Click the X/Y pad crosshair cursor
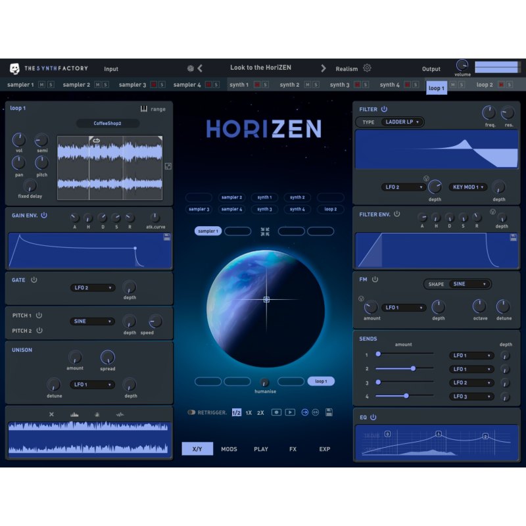 (266, 299)
